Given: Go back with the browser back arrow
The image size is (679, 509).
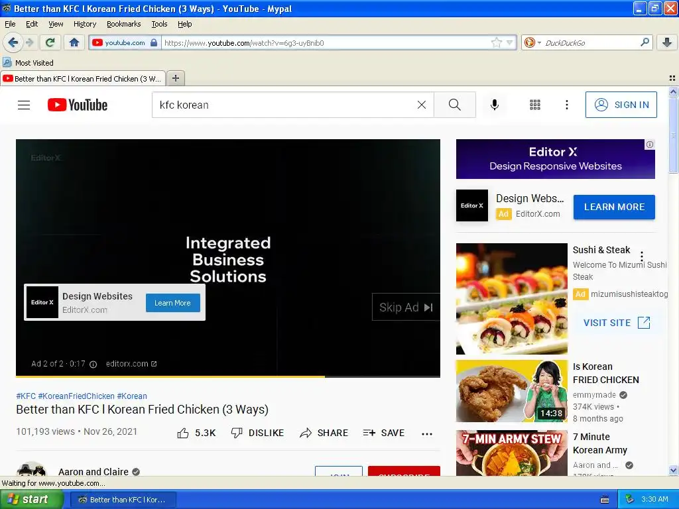Looking at the screenshot, I should (13, 42).
